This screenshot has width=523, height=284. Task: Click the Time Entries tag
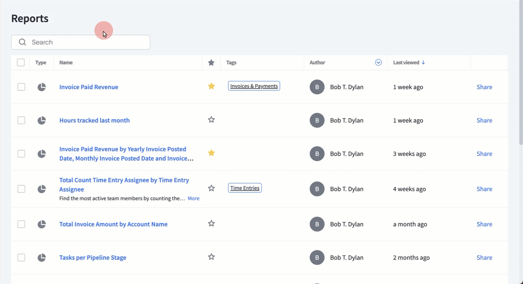tap(245, 188)
